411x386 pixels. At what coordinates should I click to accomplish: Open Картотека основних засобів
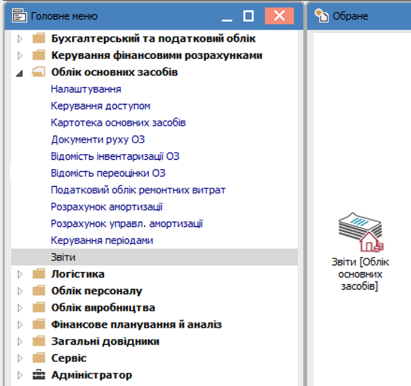click(x=118, y=123)
